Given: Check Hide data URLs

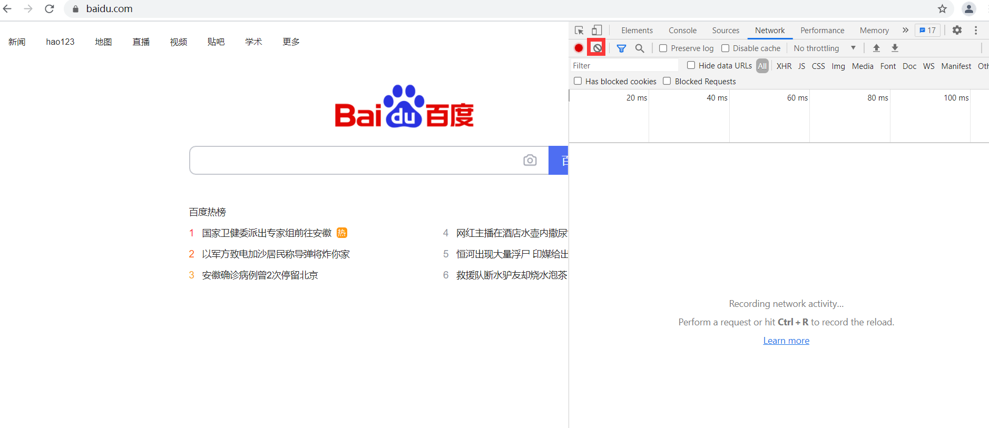Looking at the screenshot, I should [x=691, y=65].
